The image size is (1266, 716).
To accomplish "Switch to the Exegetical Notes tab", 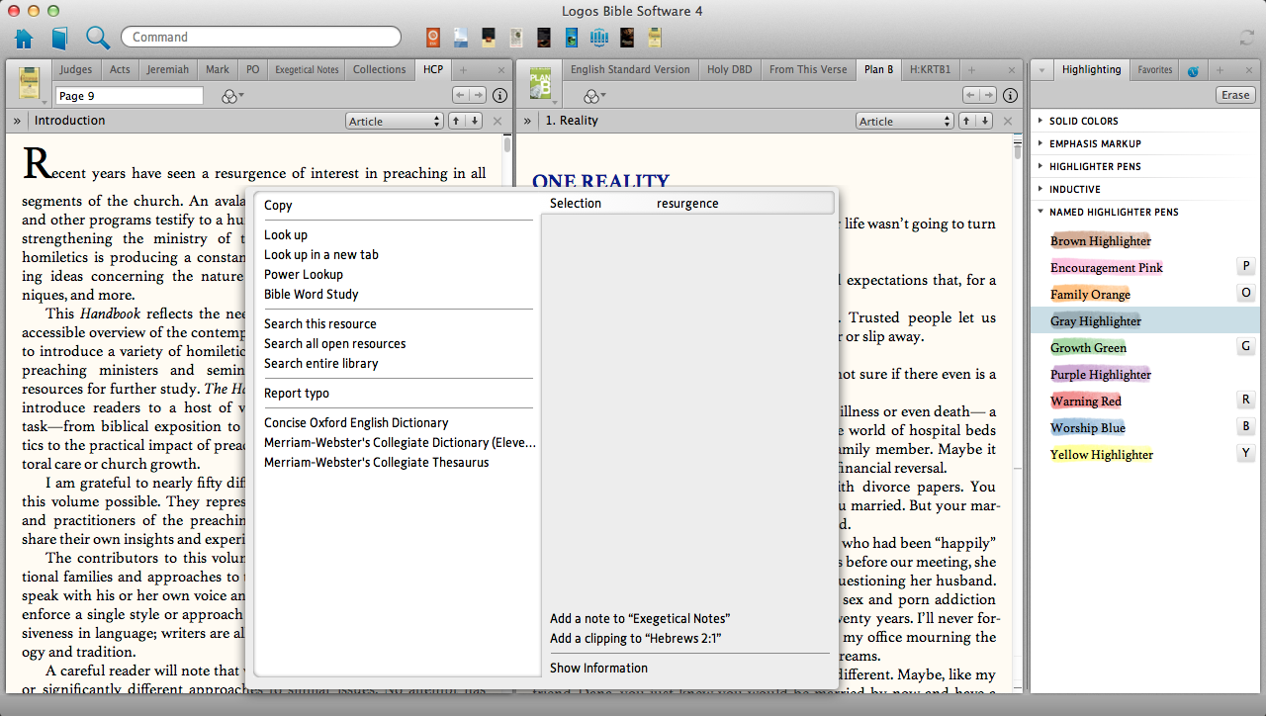I will 307,70.
